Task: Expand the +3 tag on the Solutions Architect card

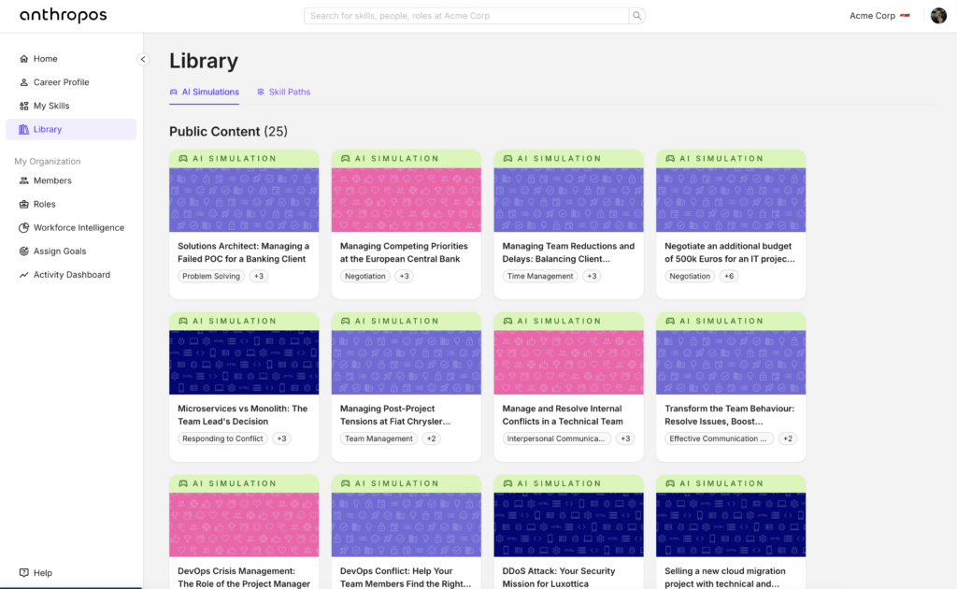Action: click(259, 276)
